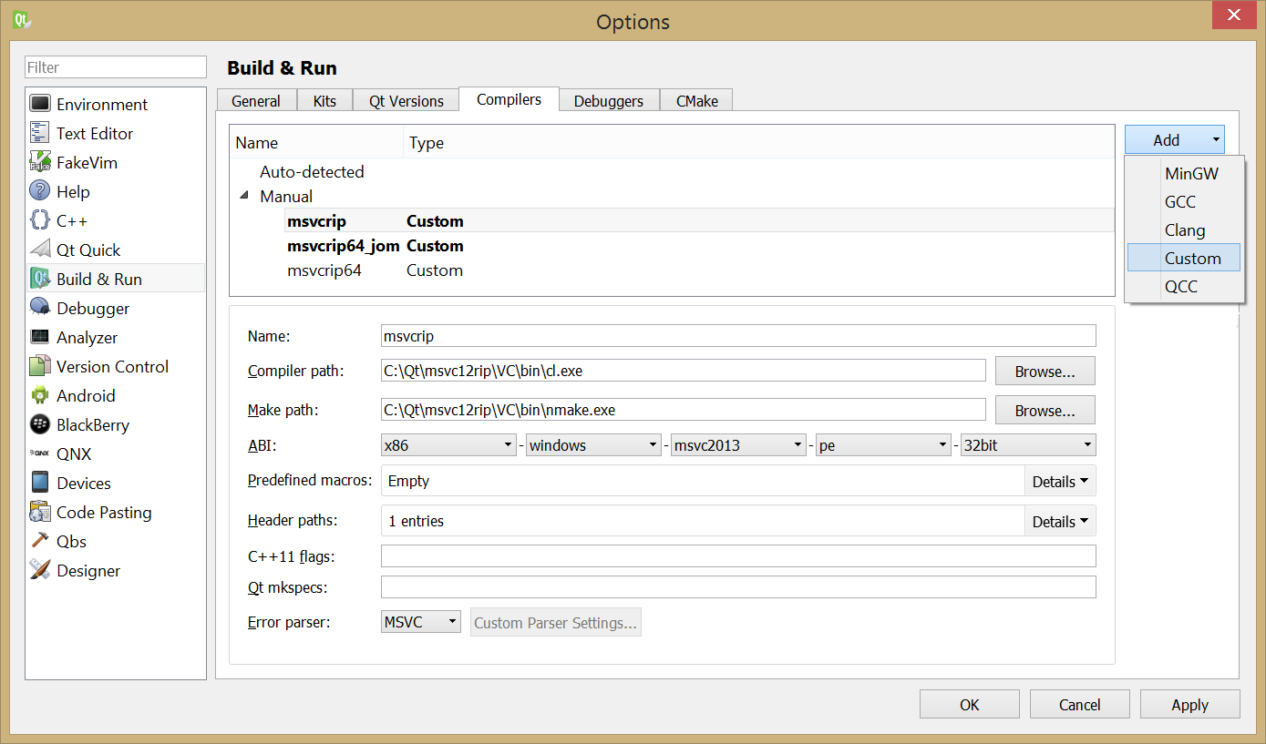1266x744 pixels.
Task: Open the Qt Quick settings category
Action: point(115,250)
